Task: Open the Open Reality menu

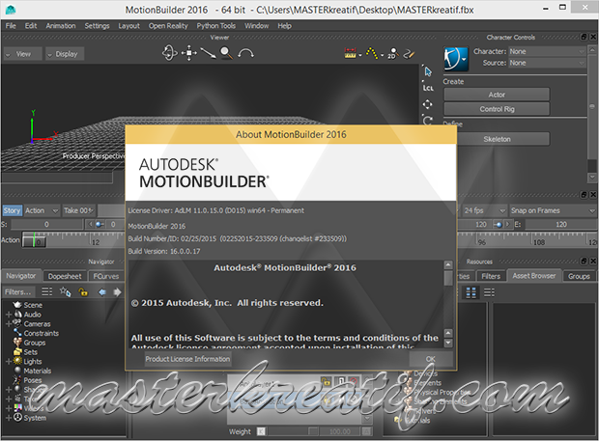Action: 168,25
